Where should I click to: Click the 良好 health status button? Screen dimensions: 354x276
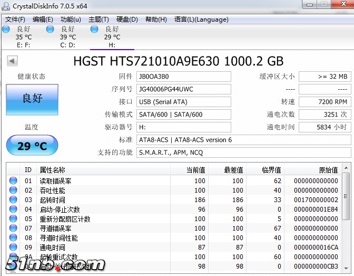click(32, 99)
